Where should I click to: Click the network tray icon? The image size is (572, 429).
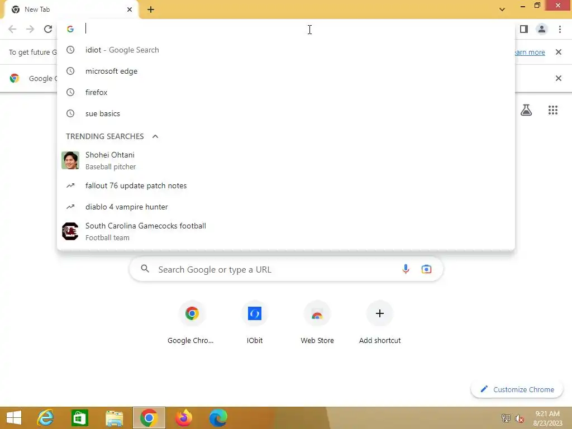coord(506,418)
